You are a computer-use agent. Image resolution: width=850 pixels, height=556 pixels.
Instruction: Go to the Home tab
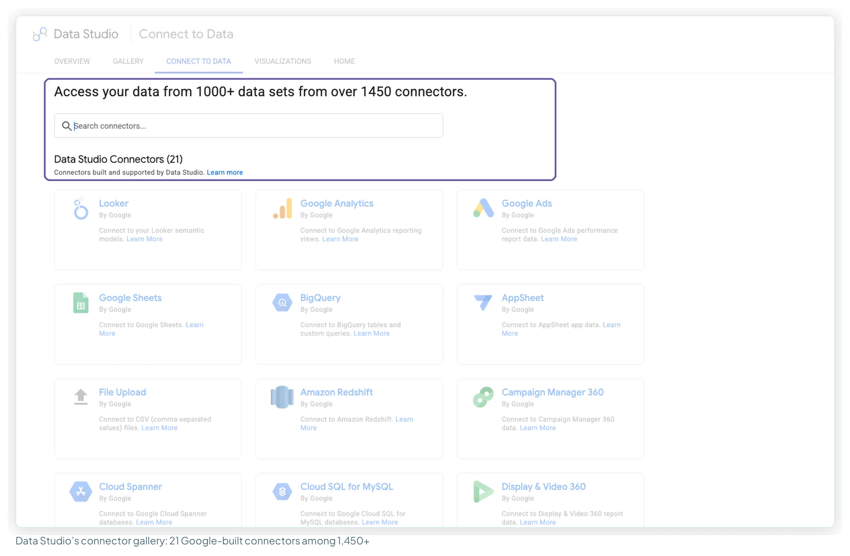pyautogui.click(x=344, y=61)
